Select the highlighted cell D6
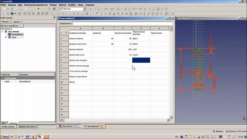This screenshot has height=139, width=247. [141, 60]
